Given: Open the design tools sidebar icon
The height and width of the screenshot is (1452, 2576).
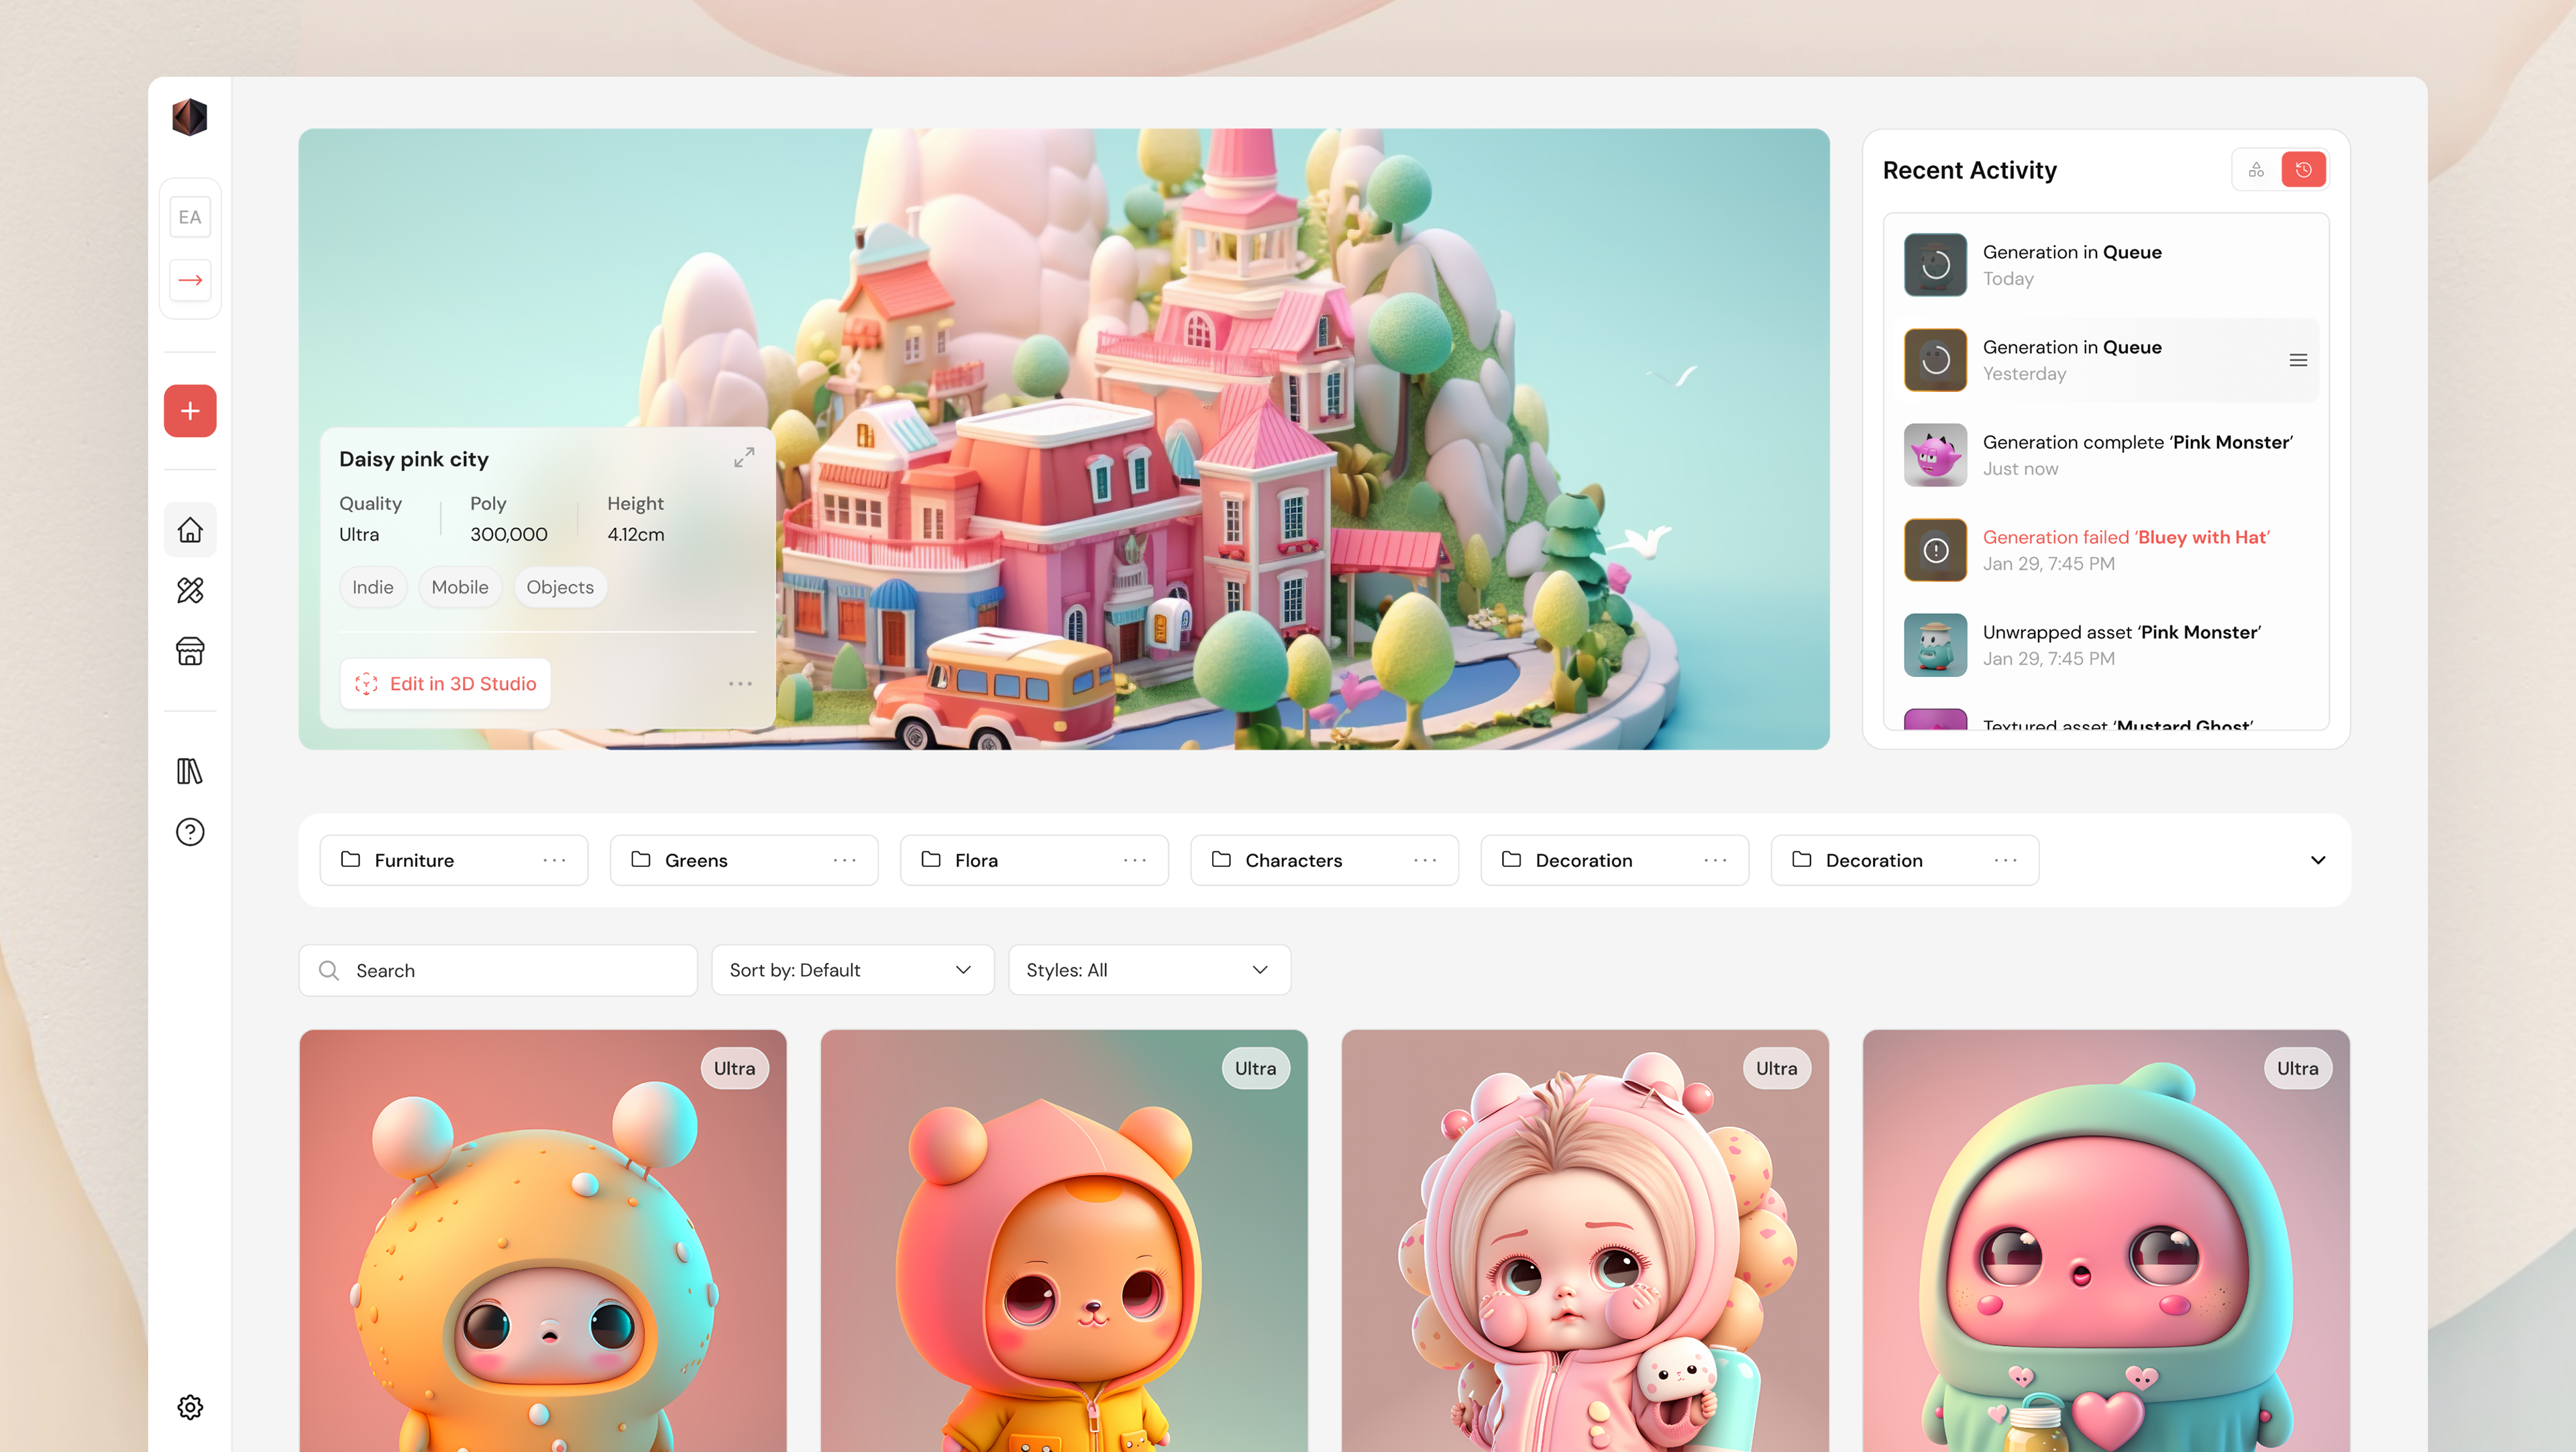Looking at the screenshot, I should click(x=190, y=590).
